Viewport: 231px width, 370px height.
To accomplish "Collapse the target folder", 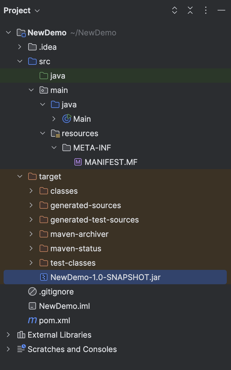I will (19, 176).
